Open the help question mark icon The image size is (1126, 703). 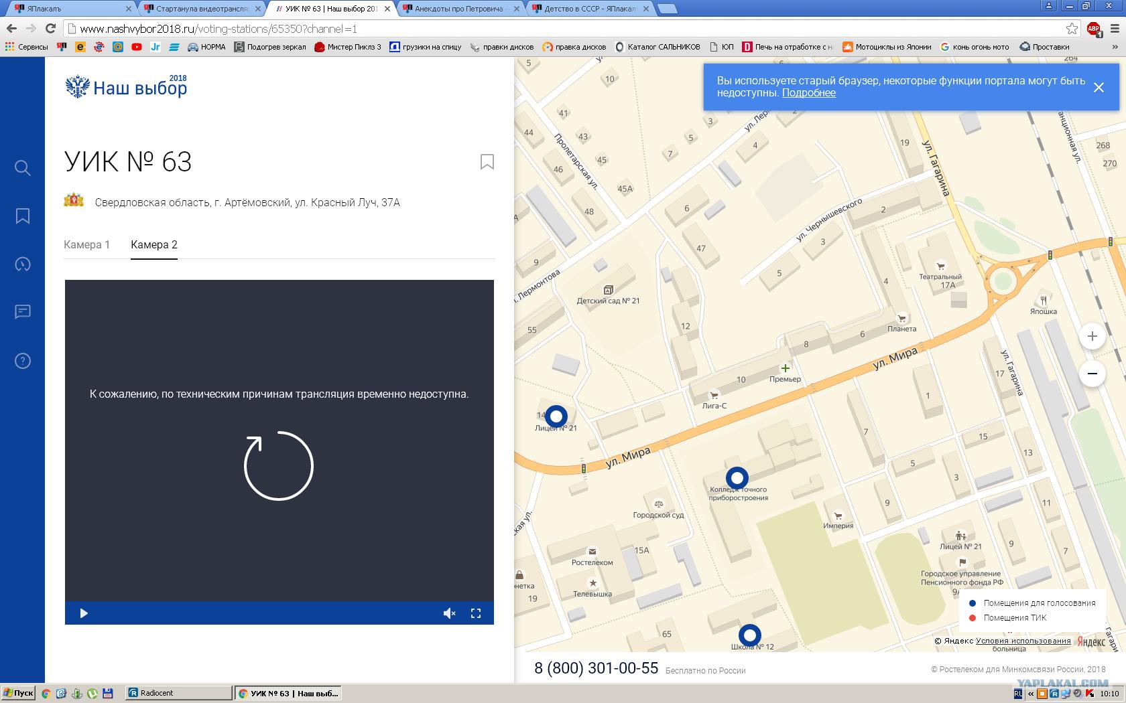pyautogui.click(x=22, y=361)
